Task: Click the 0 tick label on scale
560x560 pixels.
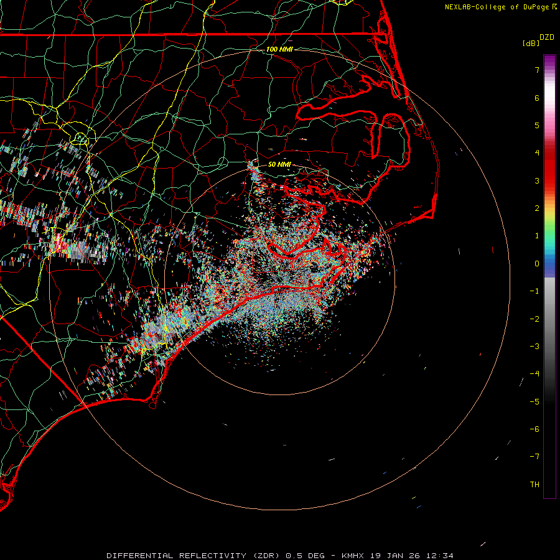Action: click(x=536, y=263)
